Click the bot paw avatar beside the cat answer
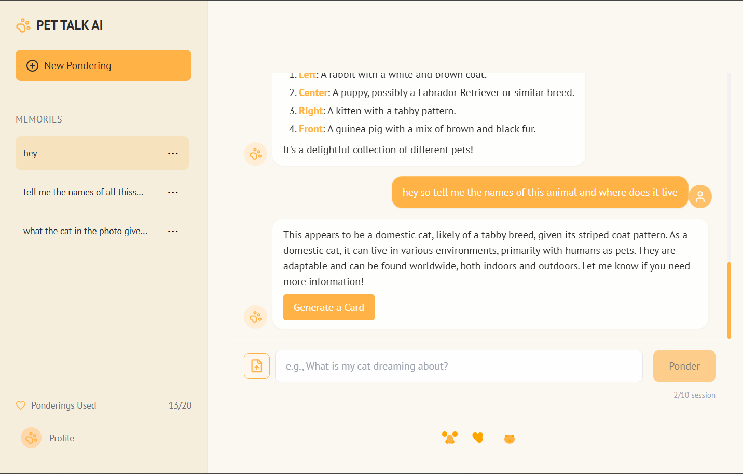743x474 pixels. [x=255, y=317]
